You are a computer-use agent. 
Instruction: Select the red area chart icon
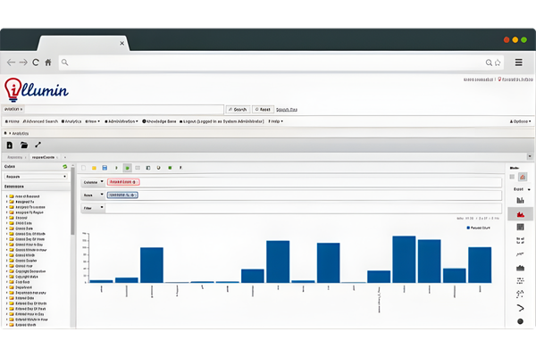(x=519, y=215)
